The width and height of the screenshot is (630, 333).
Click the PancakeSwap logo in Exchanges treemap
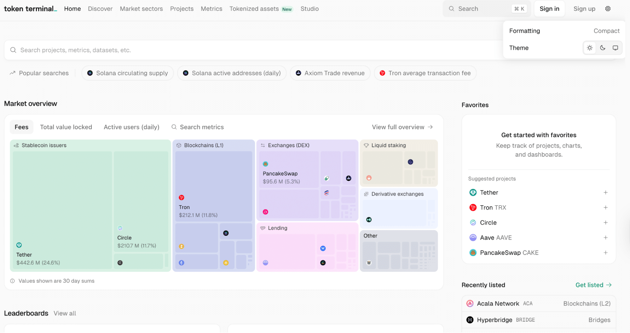[x=265, y=164]
